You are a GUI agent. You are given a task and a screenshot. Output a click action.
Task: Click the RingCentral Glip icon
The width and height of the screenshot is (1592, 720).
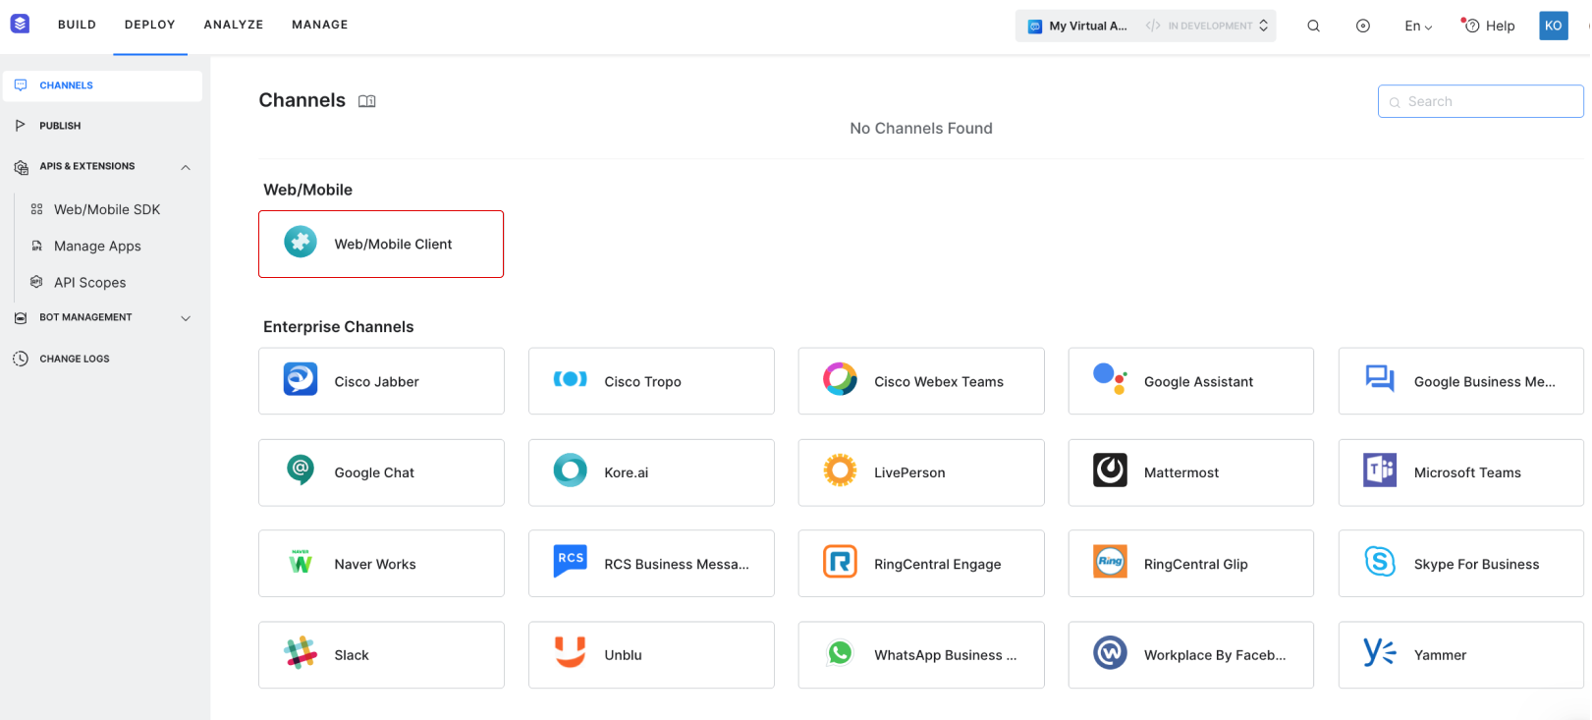point(1110,562)
